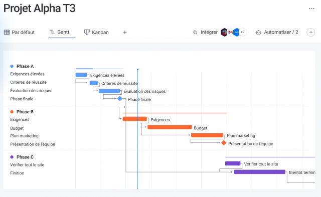Open the +2 more integrations badge

tap(243, 32)
